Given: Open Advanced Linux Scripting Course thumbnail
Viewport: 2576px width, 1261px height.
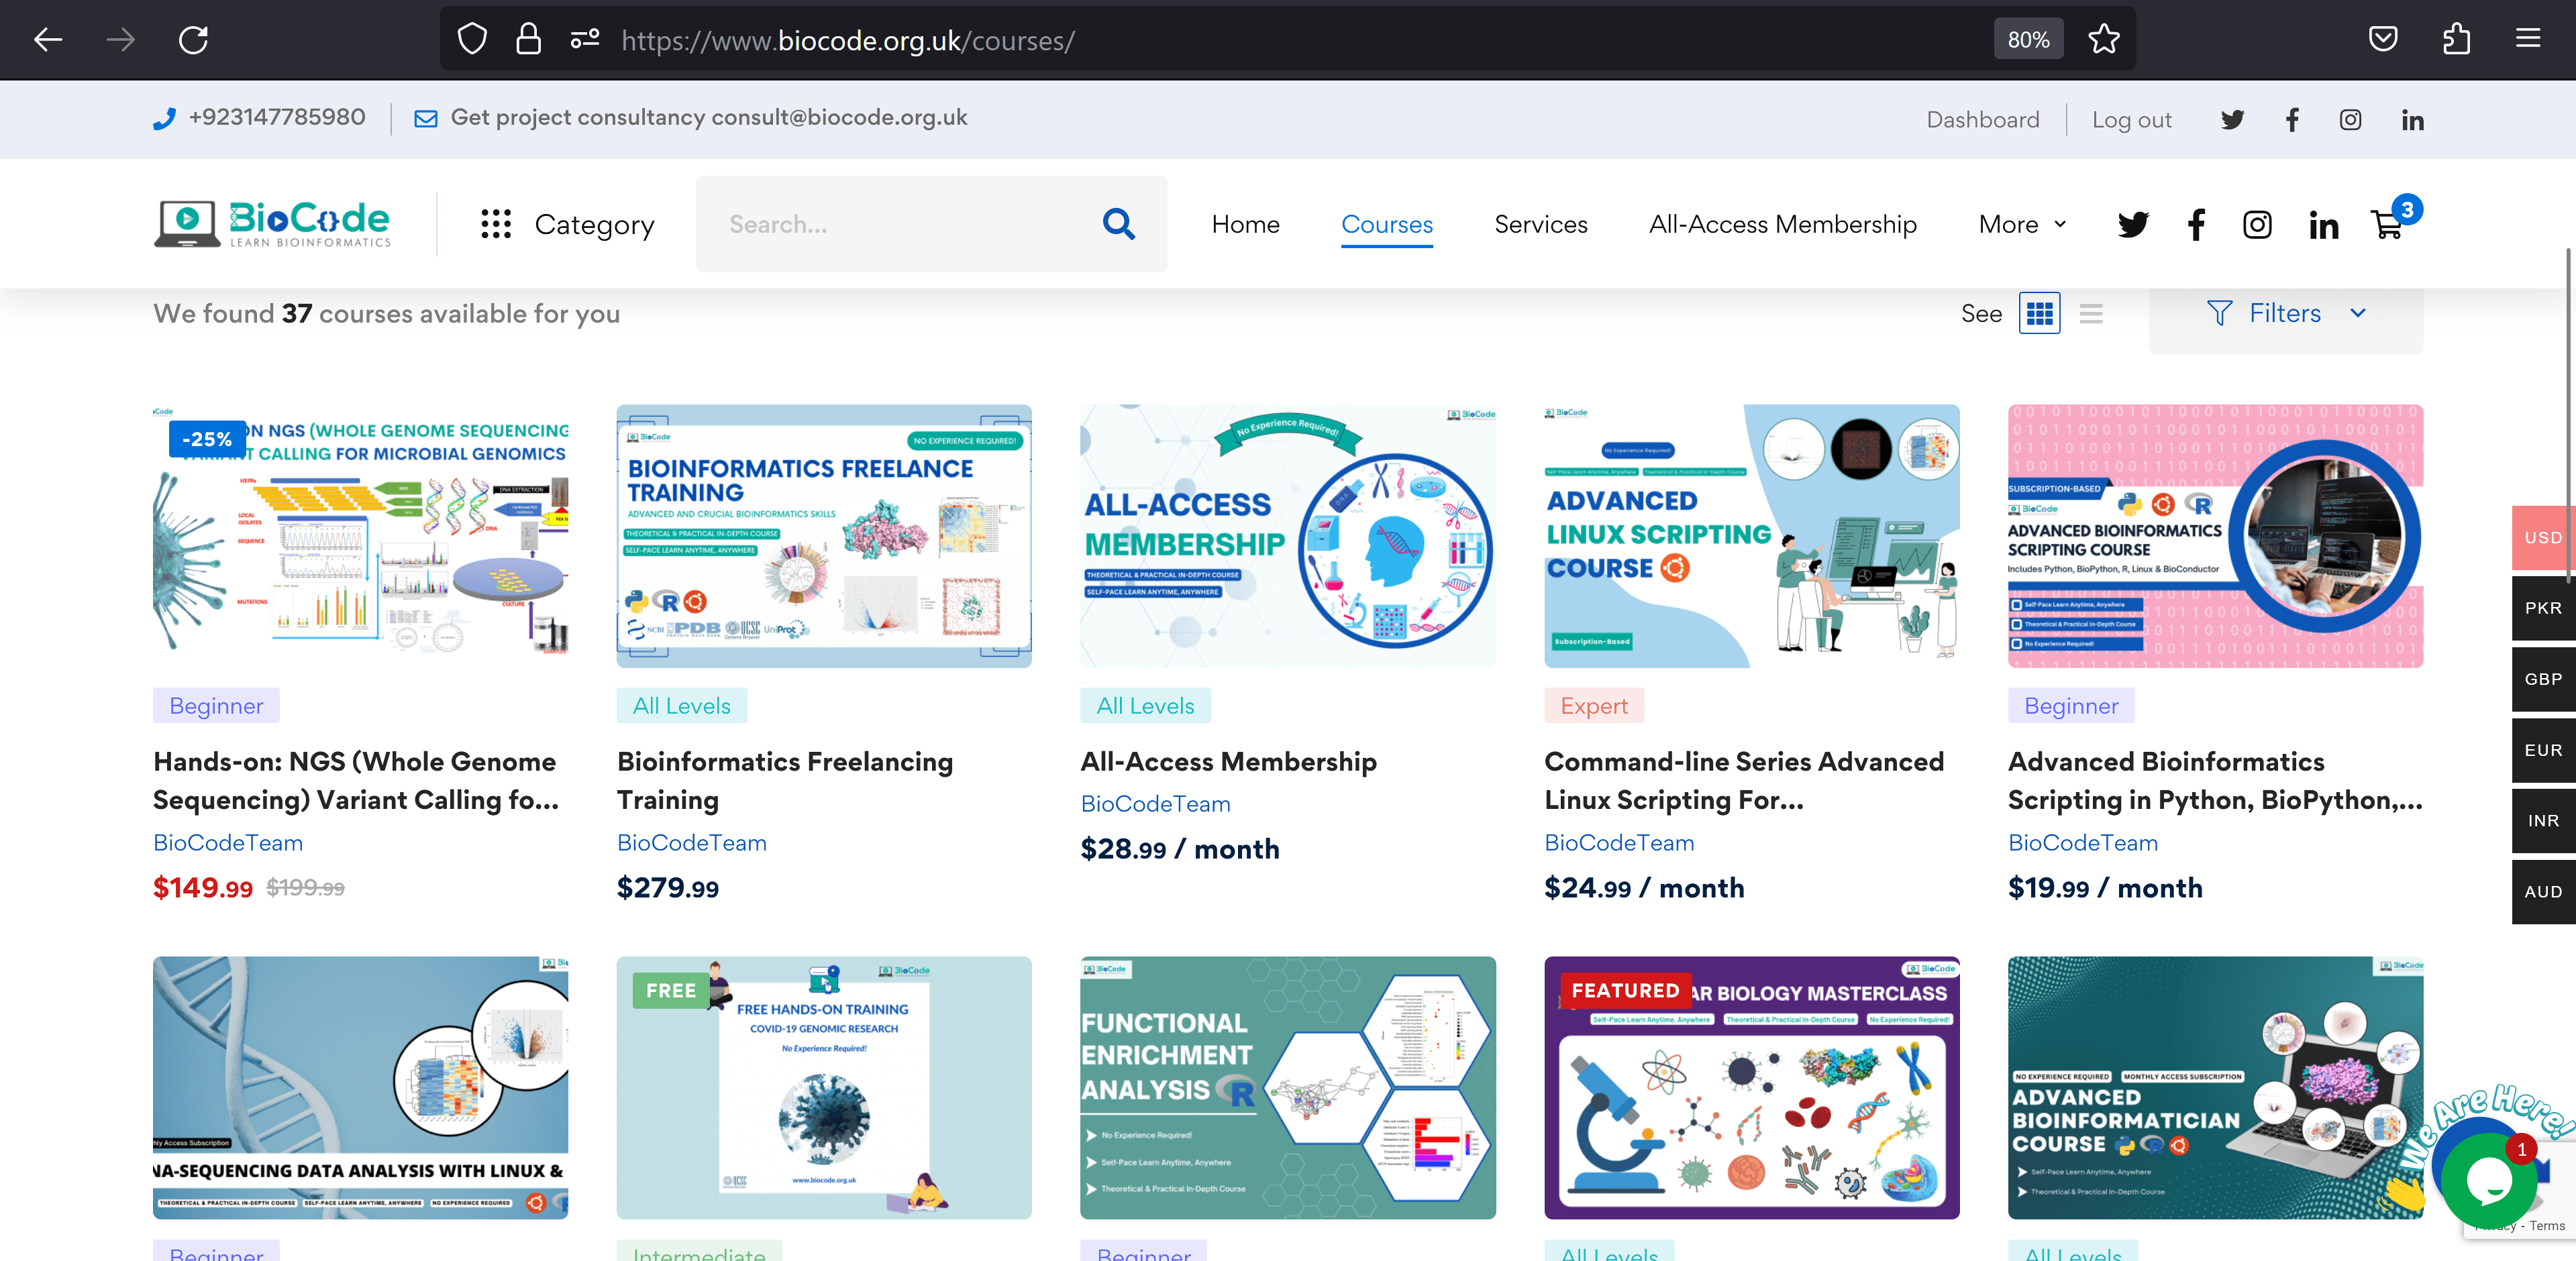Looking at the screenshot, I should click(x=1751, y=536).
